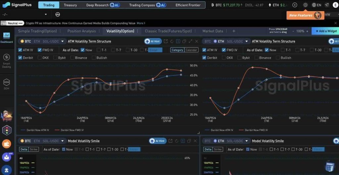
Task: Enable Bullish exchange in ETH term structure widget
Action: click(x=278, y=58)
